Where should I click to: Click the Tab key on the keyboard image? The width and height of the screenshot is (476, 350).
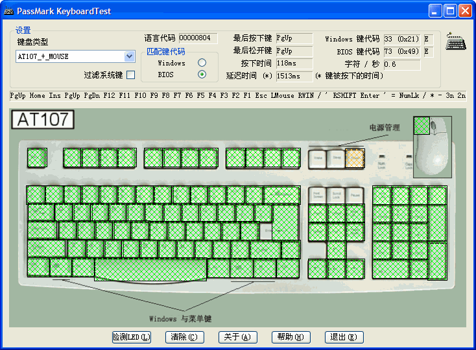[41, 213]
